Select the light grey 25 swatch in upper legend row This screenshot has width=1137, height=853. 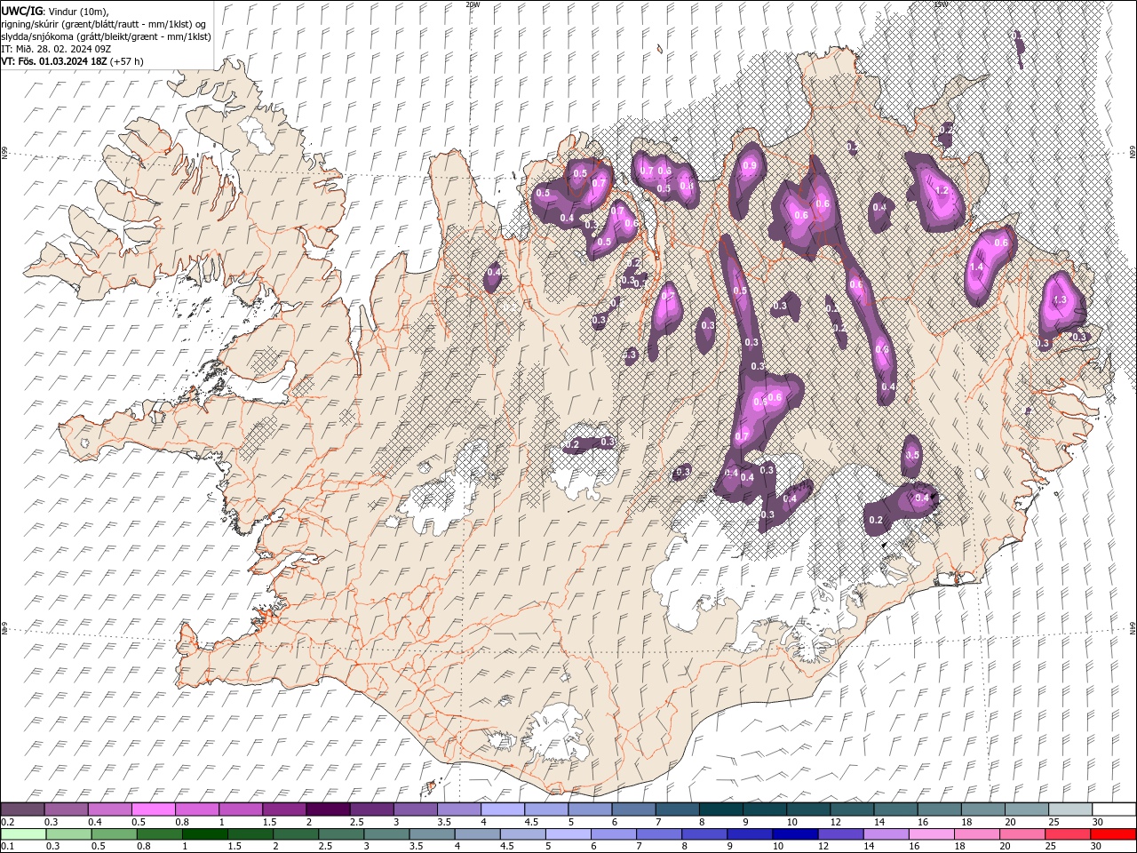pos(1069,809)
